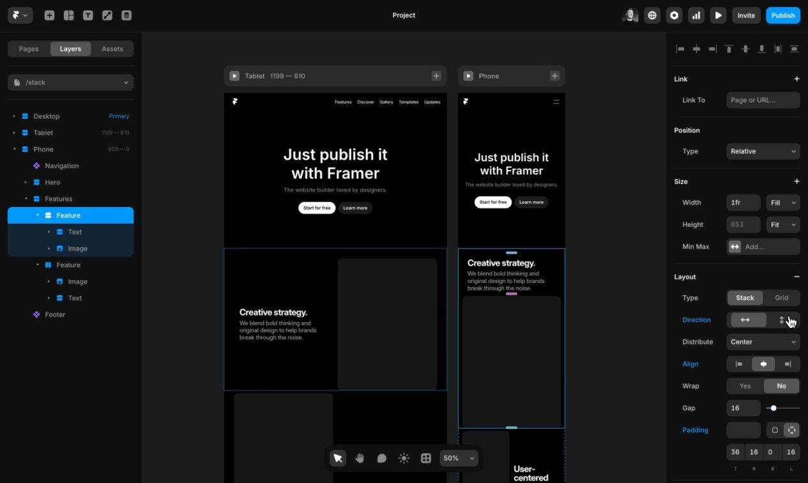The width and height of the screenshot is (808, 483).
Task: Open site Analytics with the bar chart icon
Action: pos(696,15)
